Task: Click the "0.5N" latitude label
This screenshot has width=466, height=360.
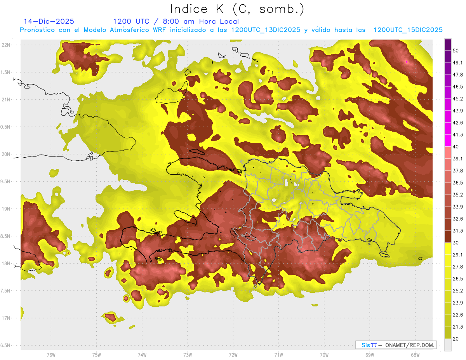Action: pyautogui.click(x=6, y=127)
